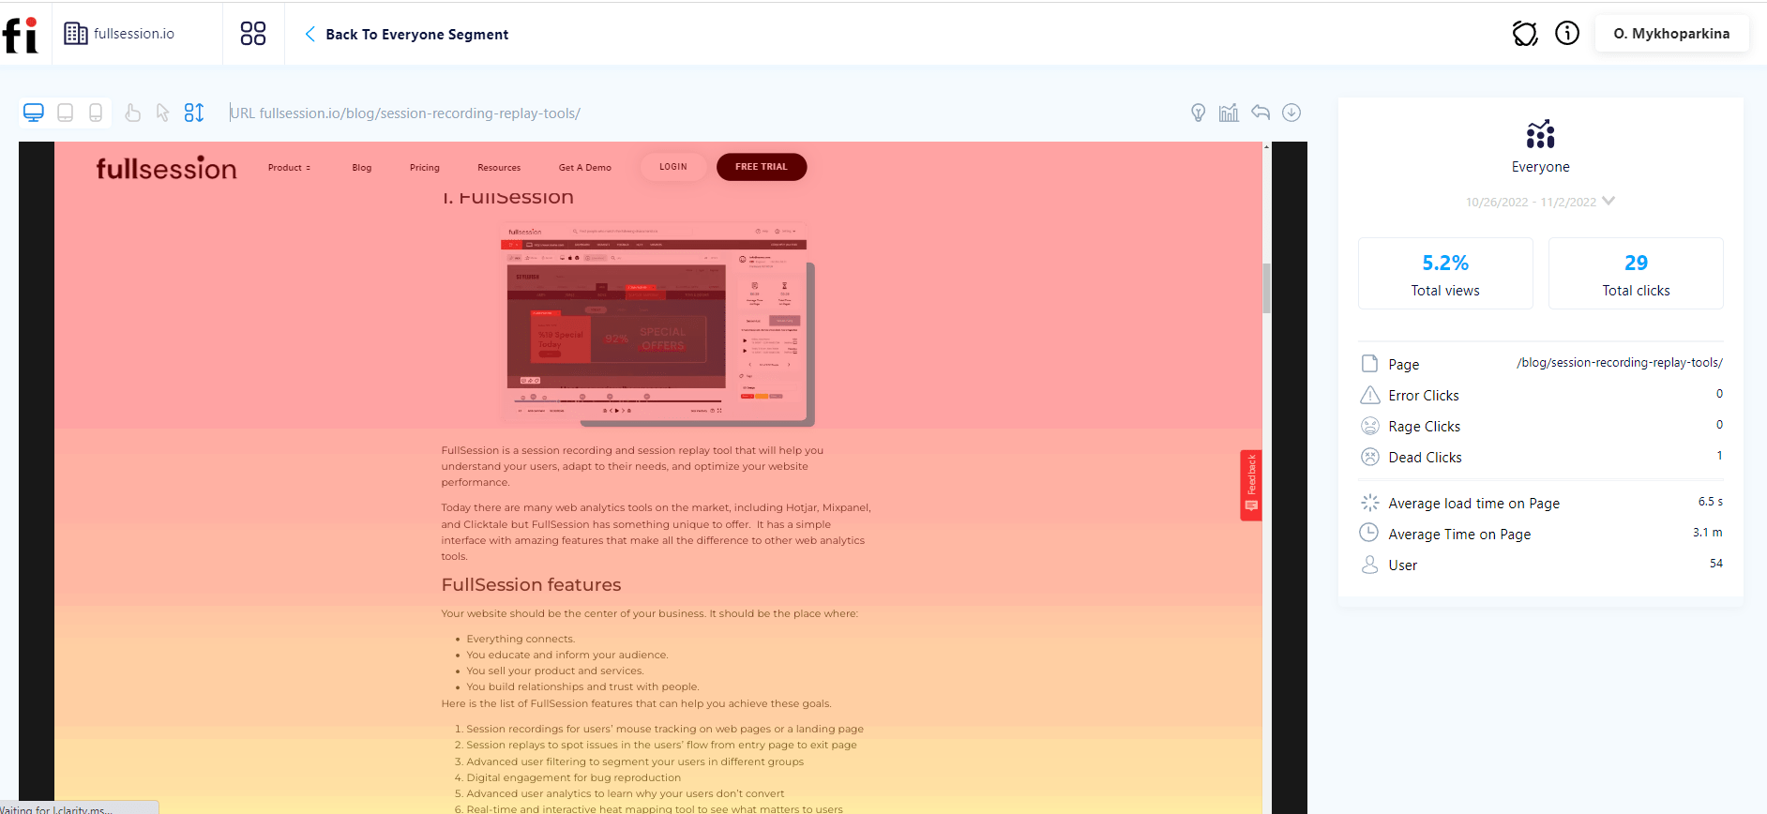Click the Average load time value 6.5 s
The image size is (1767, 814).
(x=1711, y=502)
